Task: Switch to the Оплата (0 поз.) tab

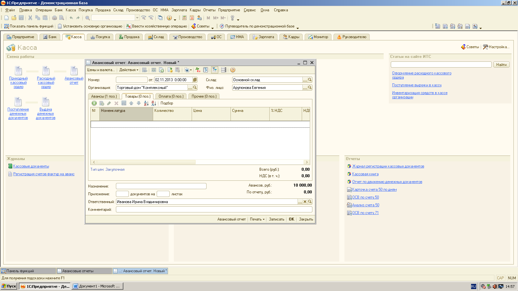Action: (x=171, y=96)
